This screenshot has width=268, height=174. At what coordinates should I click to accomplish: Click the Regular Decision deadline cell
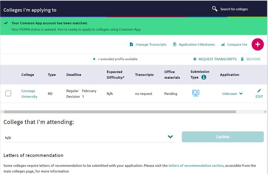pos(81,94)
